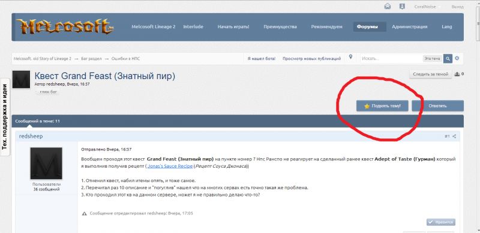This screenshot has height=233, width=480.
Task: Click the Поднять тему! button
Action: click(382, 106)
